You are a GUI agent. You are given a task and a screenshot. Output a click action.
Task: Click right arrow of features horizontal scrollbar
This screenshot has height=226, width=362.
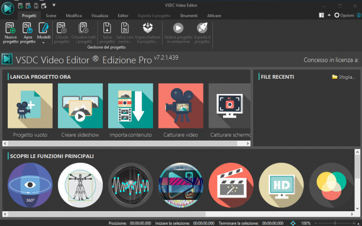click(351, 214)
